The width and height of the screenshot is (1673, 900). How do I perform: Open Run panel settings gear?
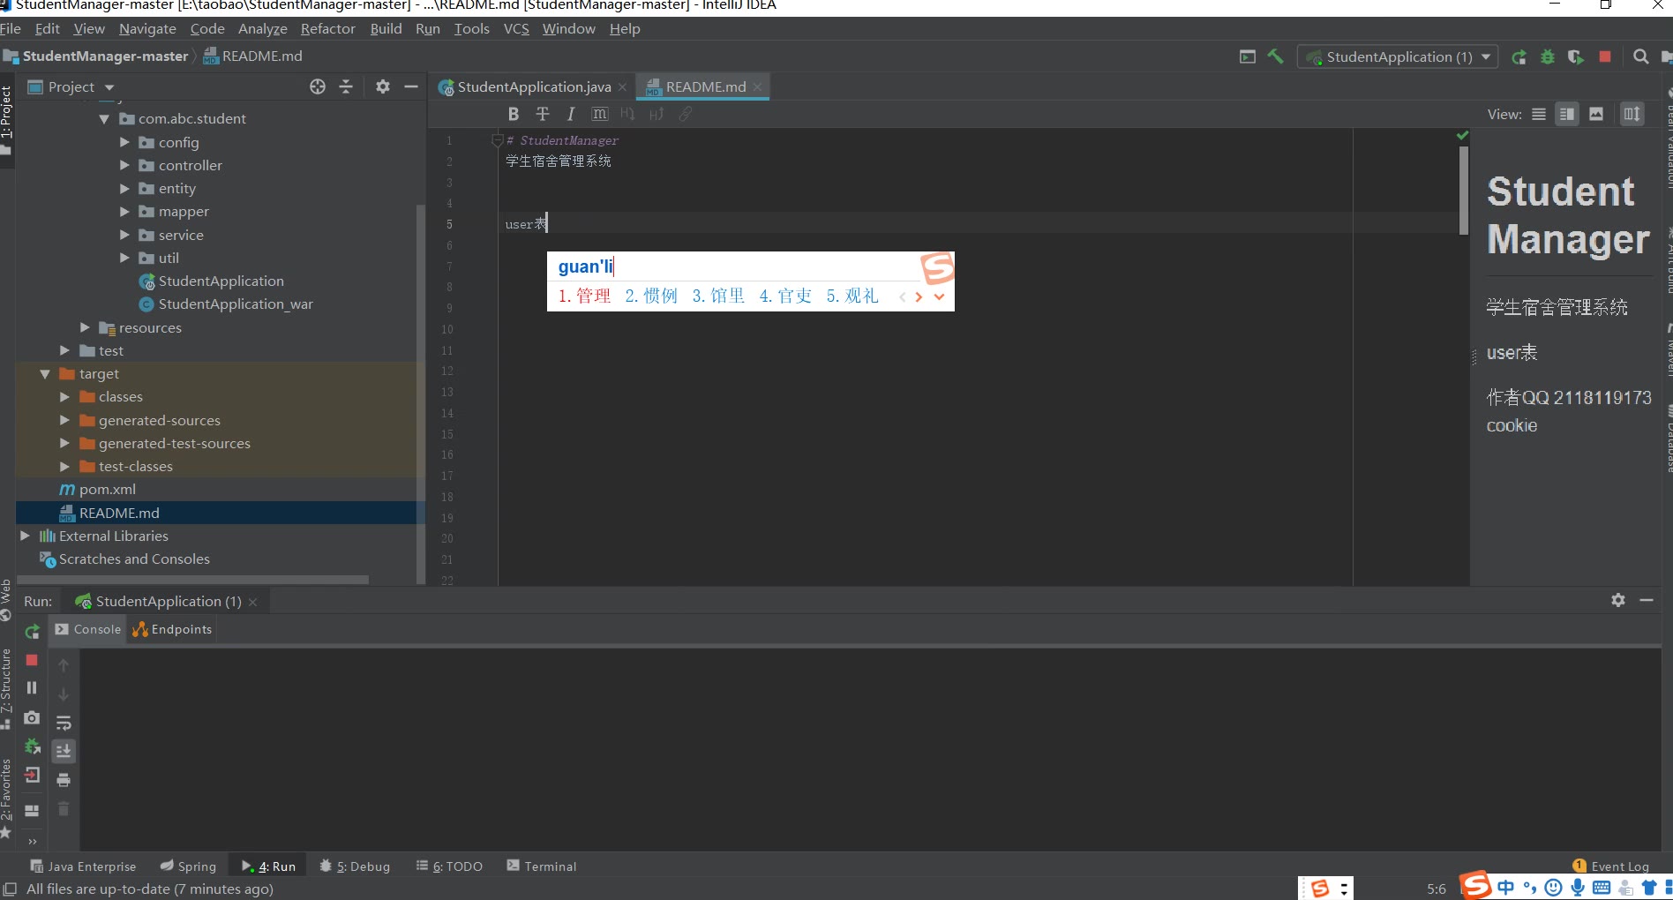[x=1618, y=600]
